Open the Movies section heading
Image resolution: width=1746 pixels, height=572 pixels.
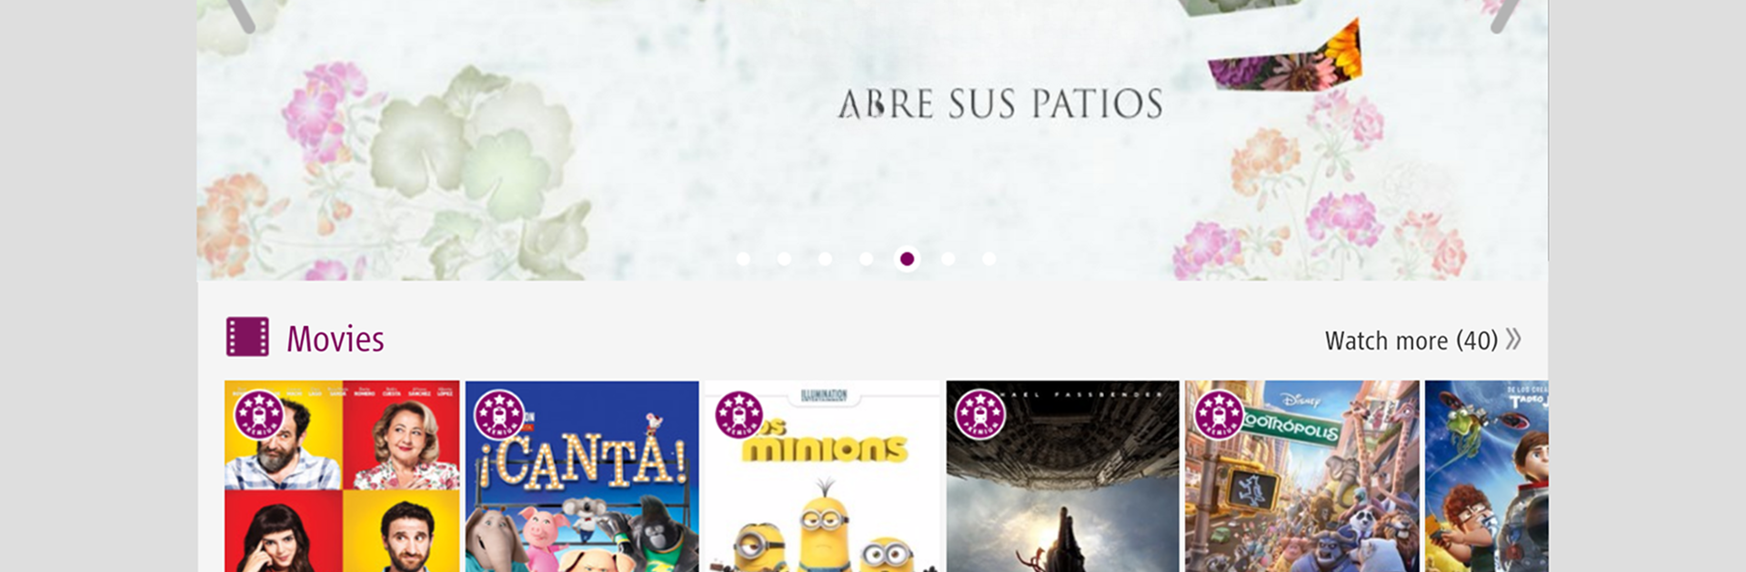[x=336, y=340]
